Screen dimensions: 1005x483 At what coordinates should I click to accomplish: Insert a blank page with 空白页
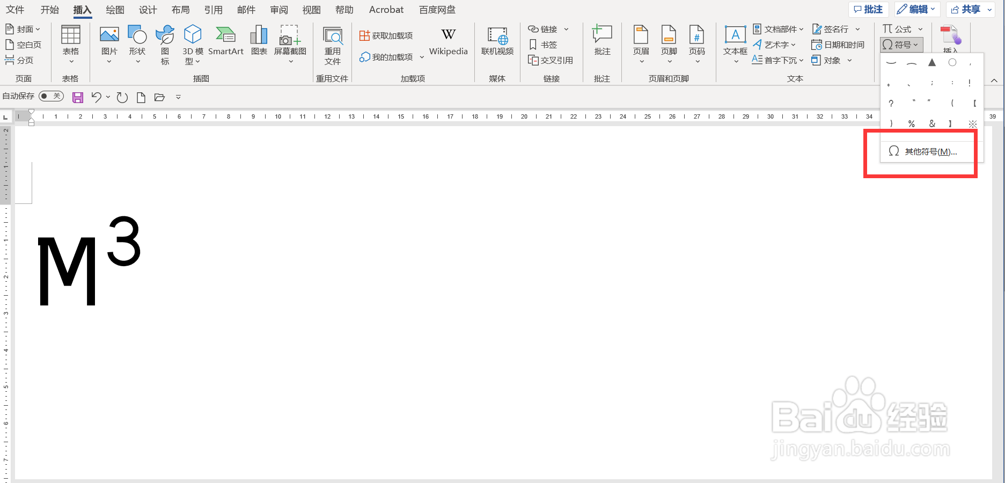pos(23,45)
